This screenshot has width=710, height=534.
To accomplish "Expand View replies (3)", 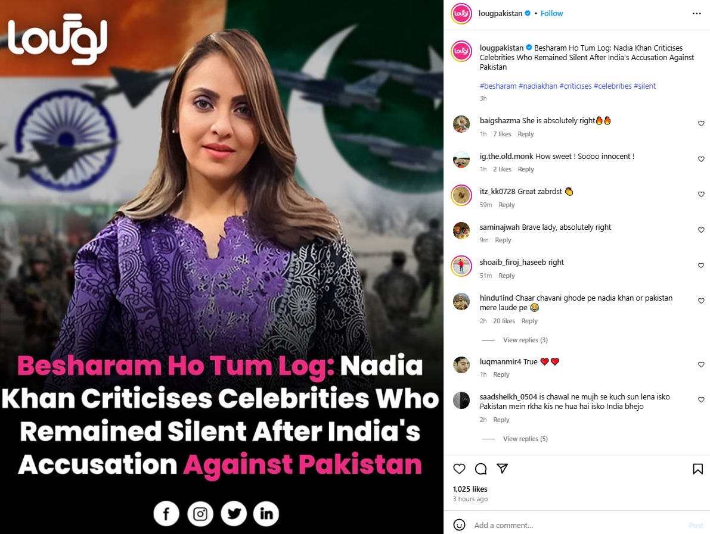I will (525, 340).
